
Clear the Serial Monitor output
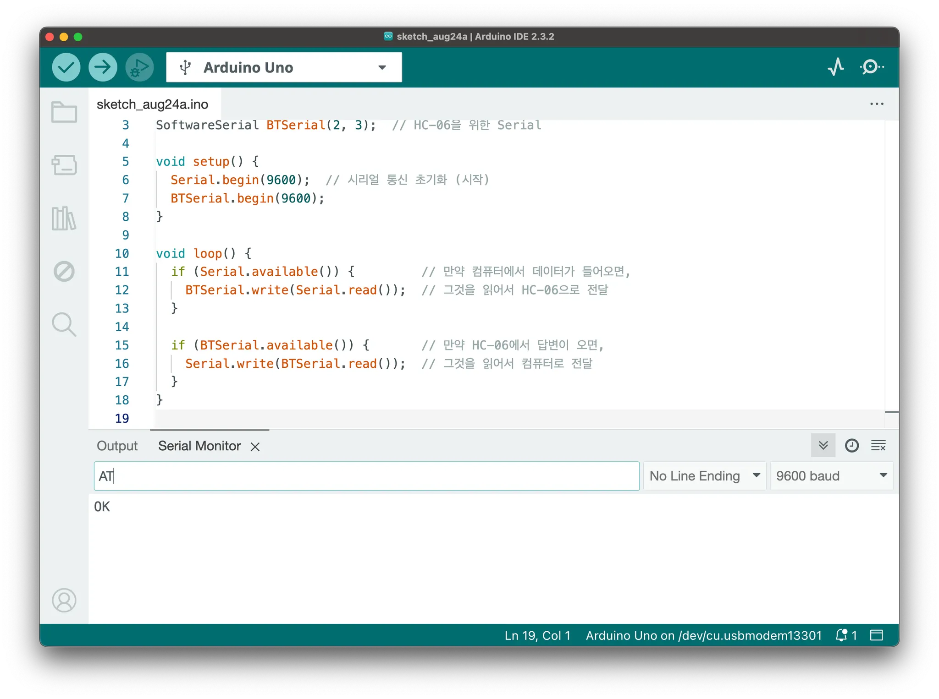[x=878, y=445]
